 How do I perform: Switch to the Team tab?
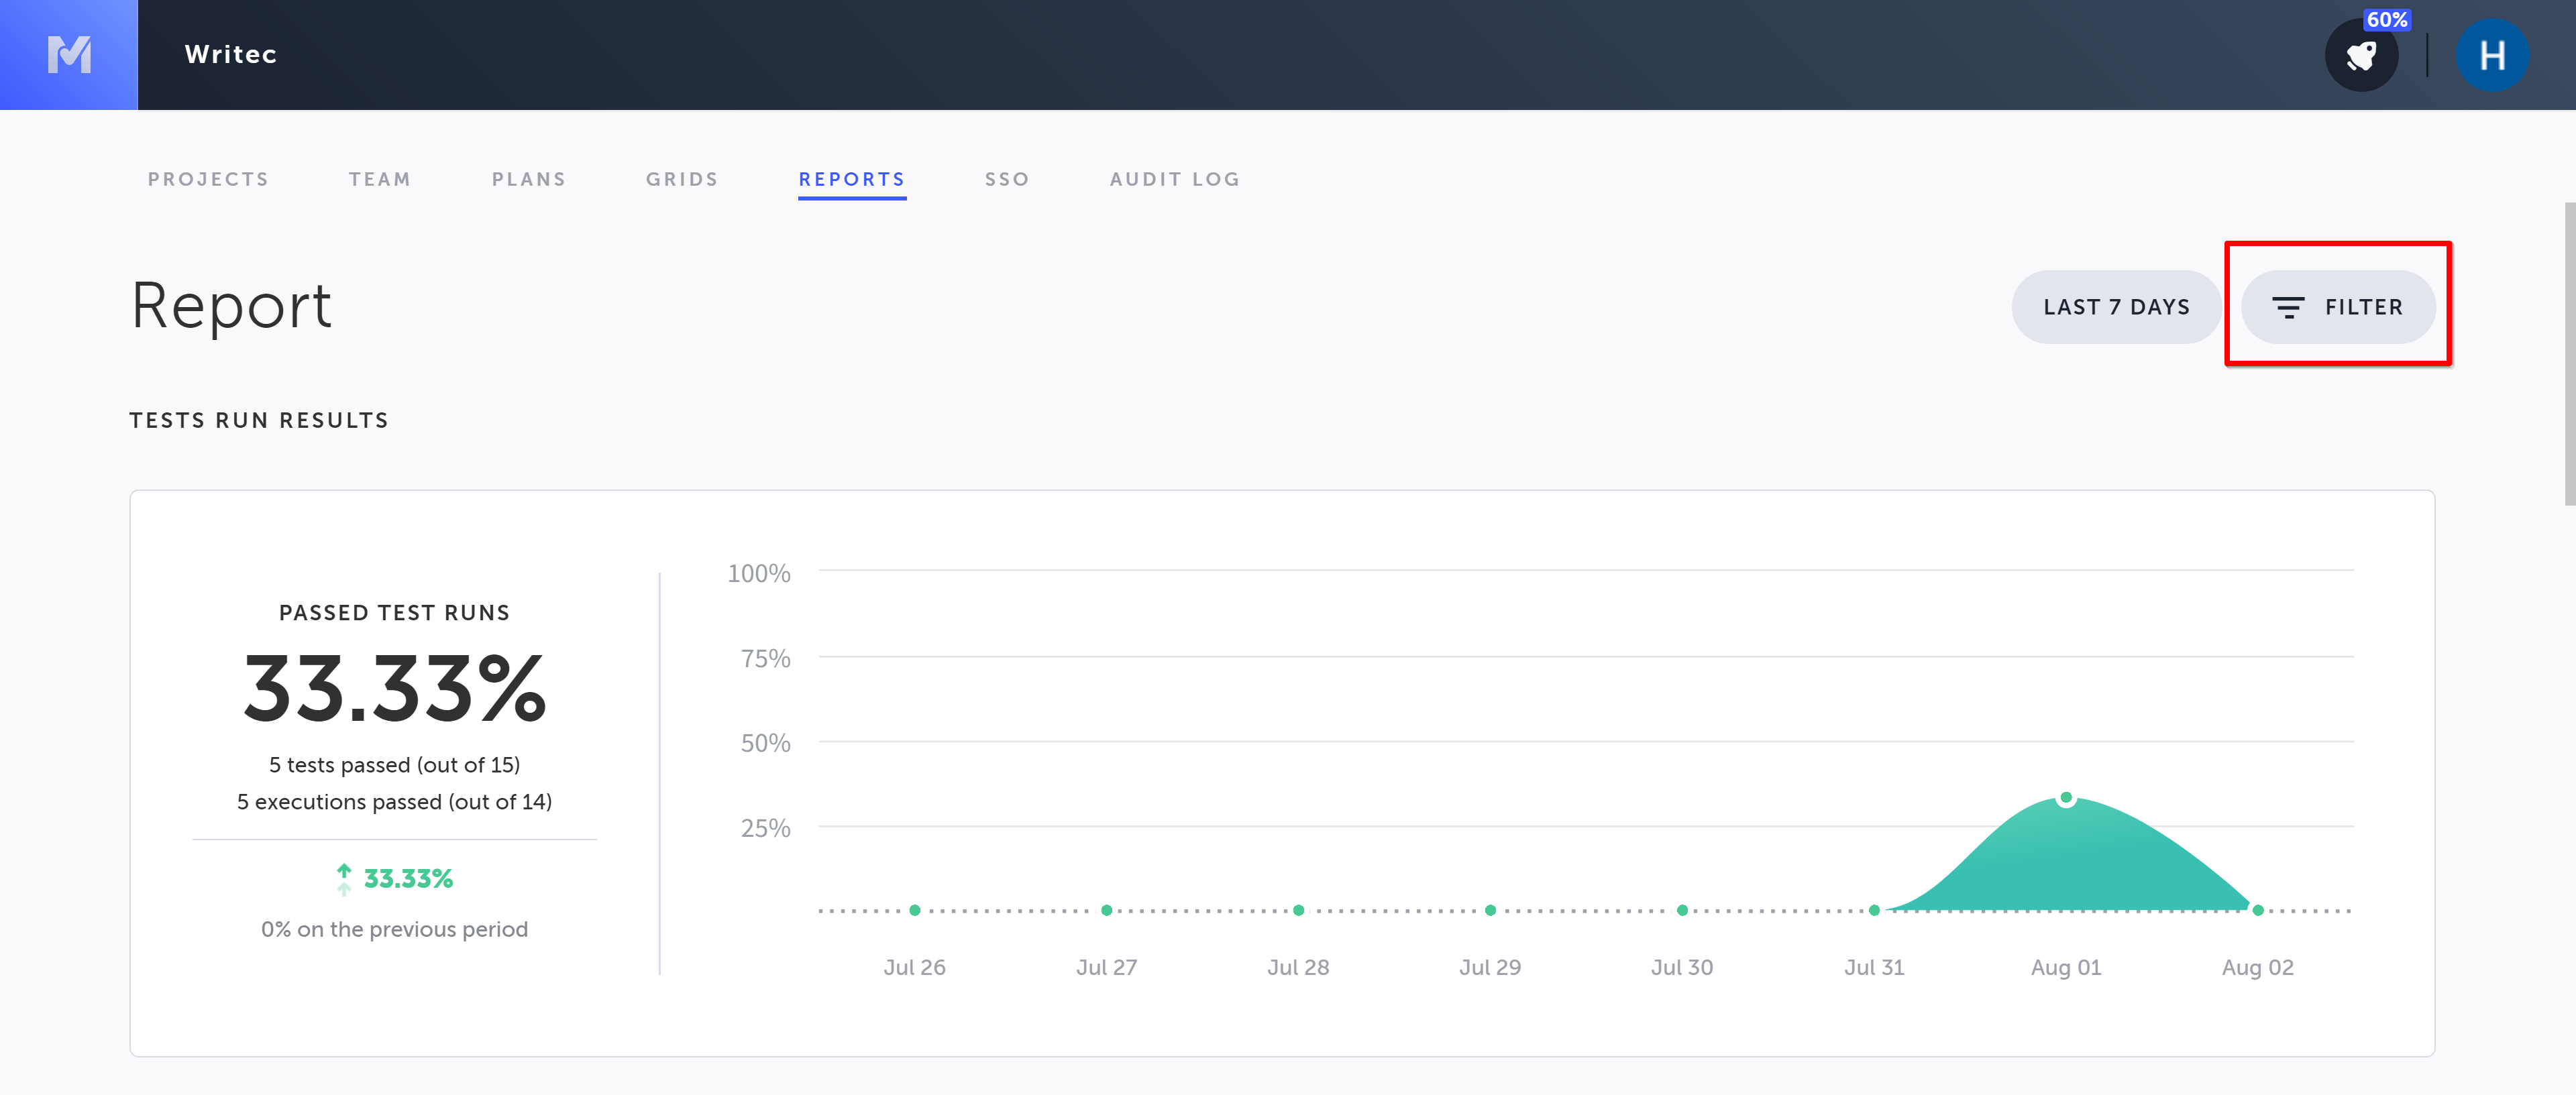click(380, 179)
